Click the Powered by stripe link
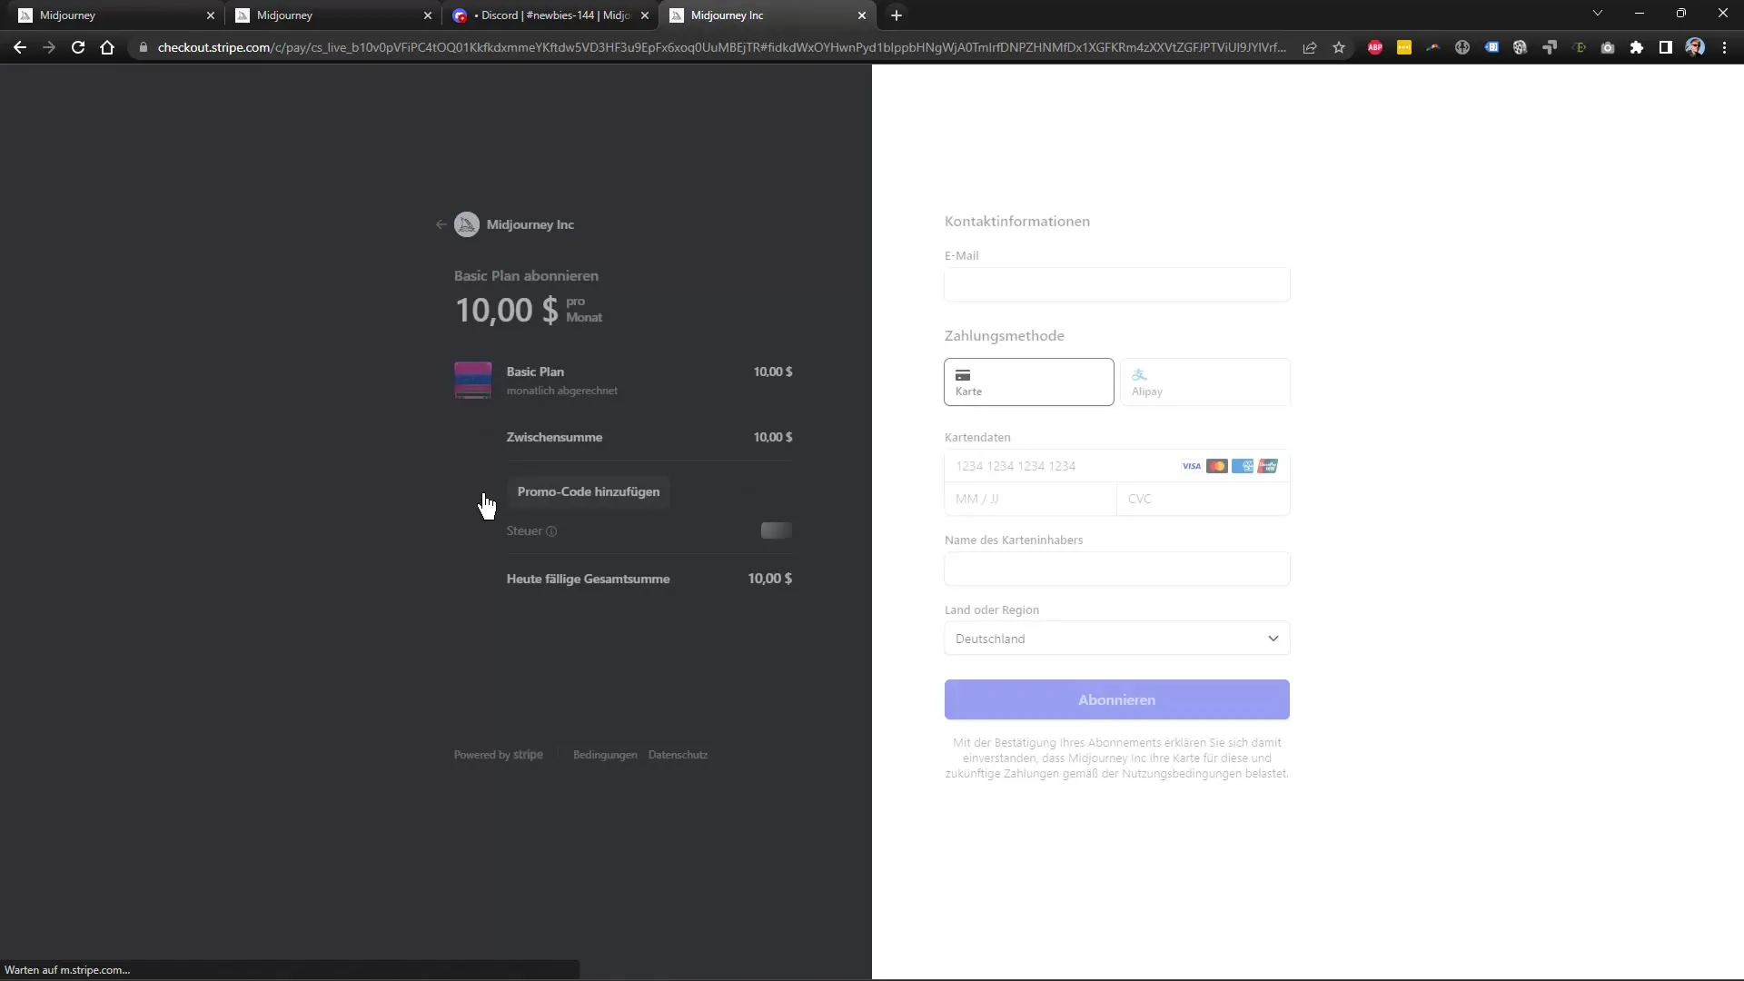Screen dimensions: 1744x981 click(499, 755)
